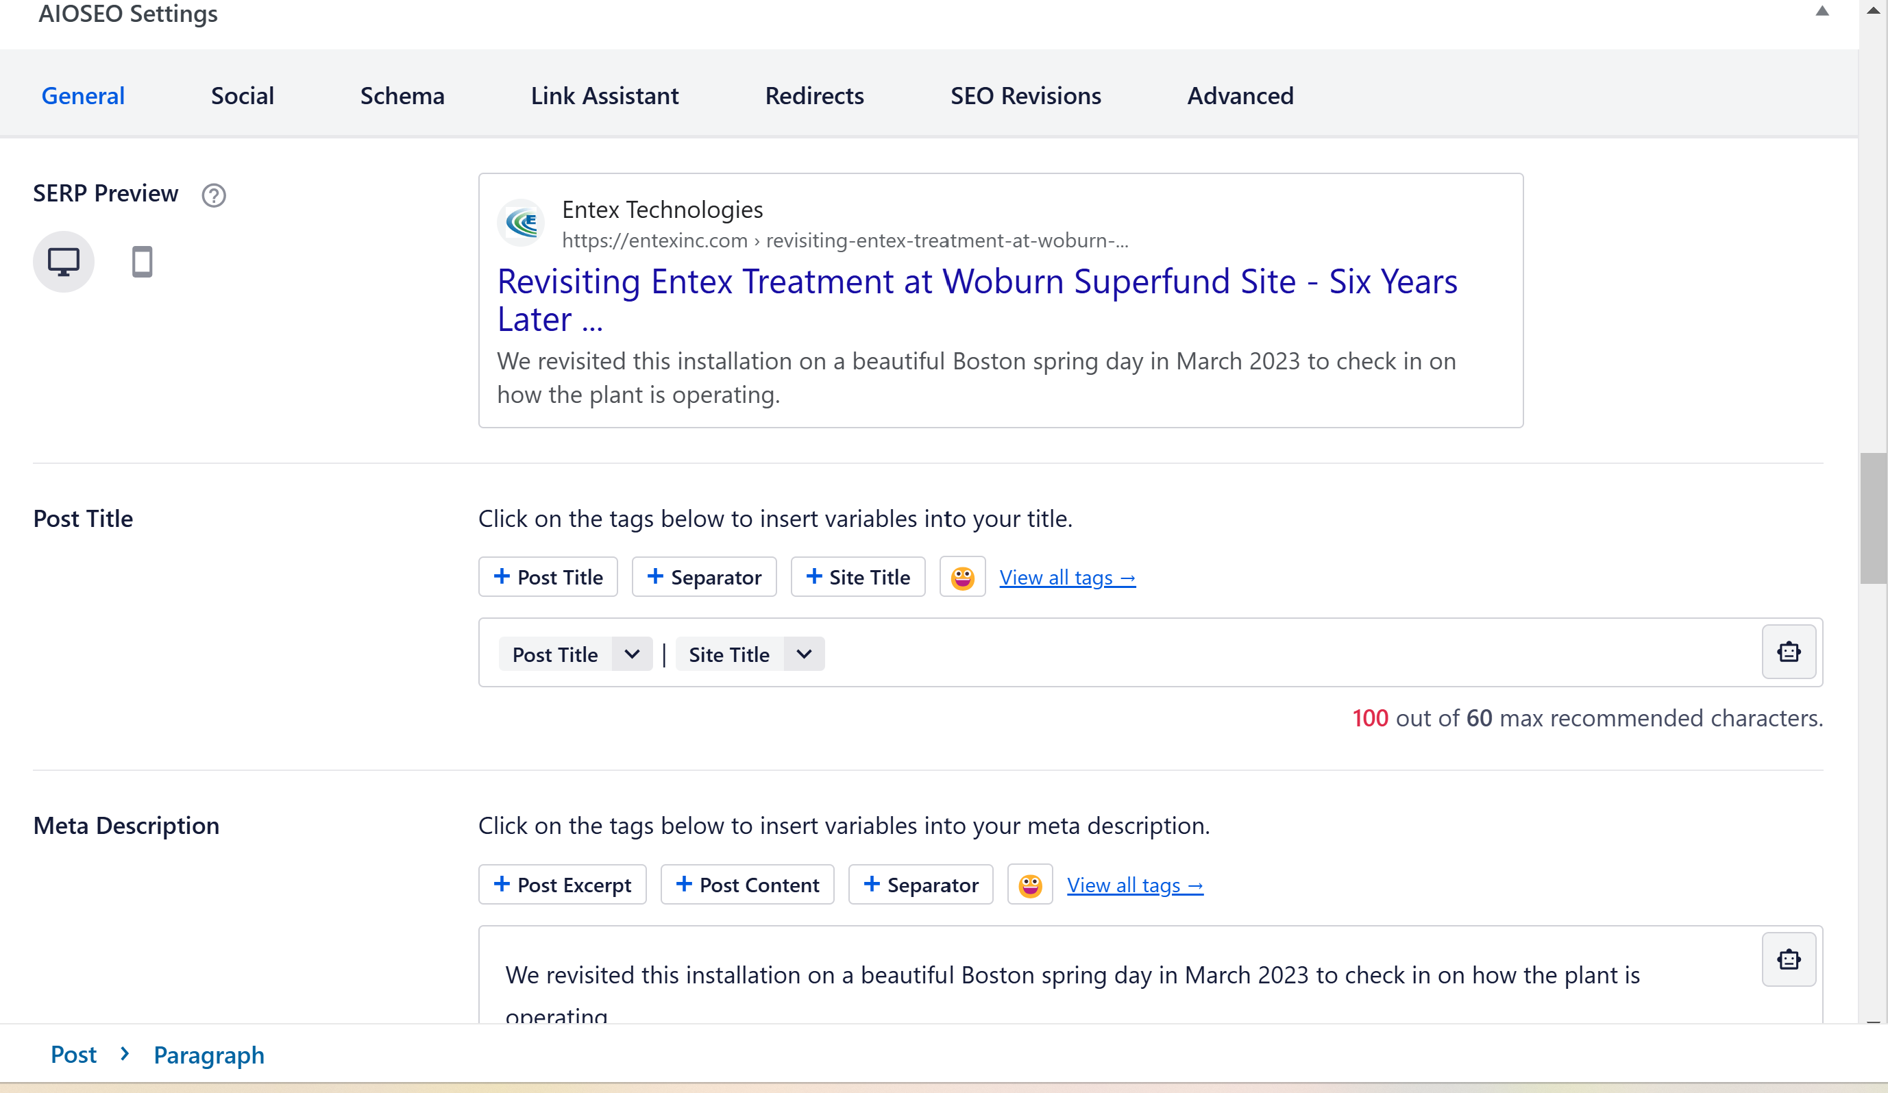This screenshot has height=1093, width=1888.
Task: Insert Post Title tag into title
Action: (548, 577)
